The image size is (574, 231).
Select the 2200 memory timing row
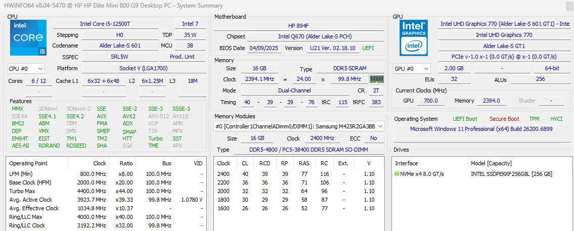tap(299, 182)
